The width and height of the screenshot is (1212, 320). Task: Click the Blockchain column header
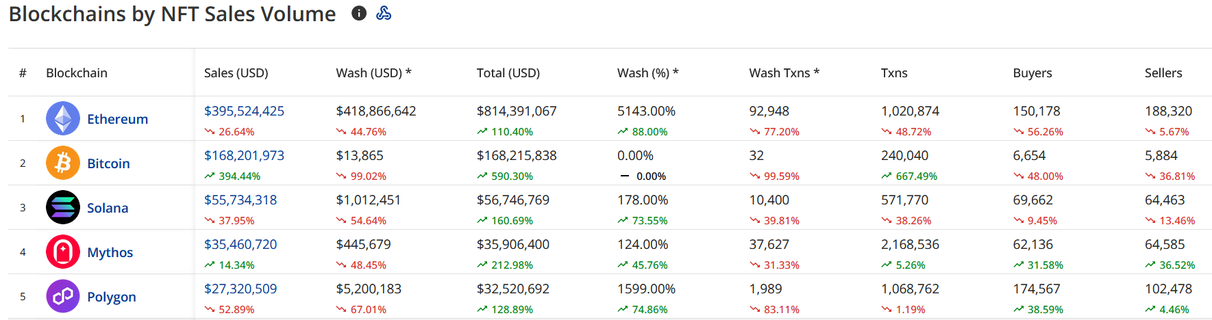tap(77, 72)
